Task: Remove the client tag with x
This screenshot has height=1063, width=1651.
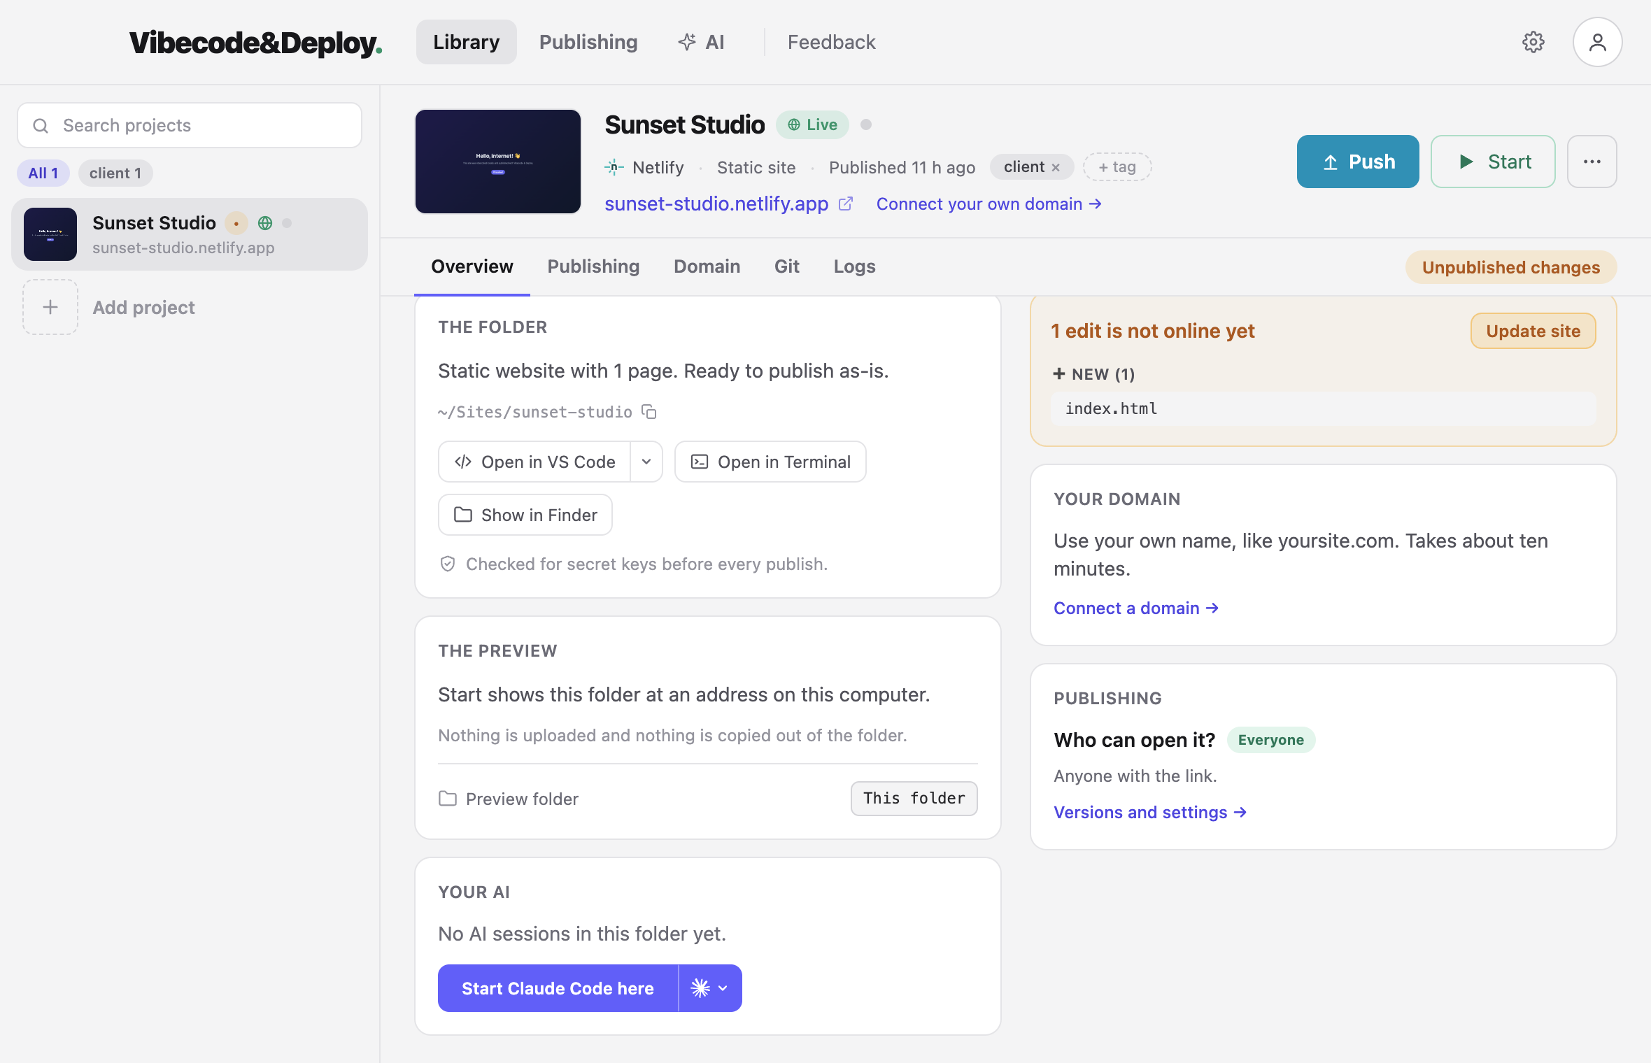Action: (1056, 167)
